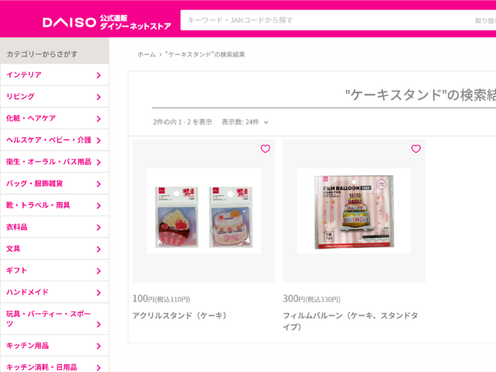Click the keyword/JAN code search field
The width and height of the screenshot is (496, 372).
point(338,20)
